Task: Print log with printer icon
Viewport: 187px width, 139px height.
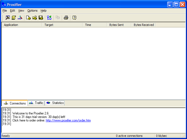Action: [66, 18]
